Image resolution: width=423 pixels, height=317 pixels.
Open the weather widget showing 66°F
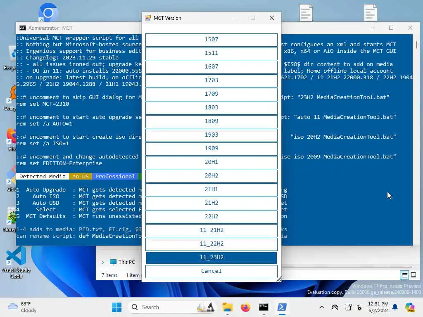22,307
